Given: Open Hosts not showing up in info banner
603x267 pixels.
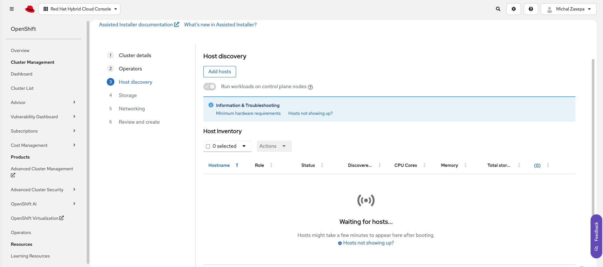Looking at the screenshot, I should coord(310,113).
